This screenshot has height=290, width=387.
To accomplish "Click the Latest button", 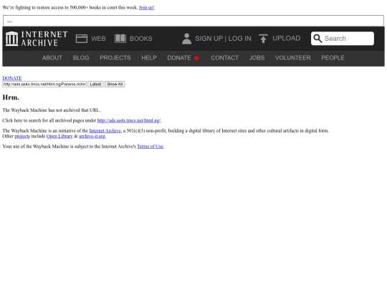I will point(95,84).
